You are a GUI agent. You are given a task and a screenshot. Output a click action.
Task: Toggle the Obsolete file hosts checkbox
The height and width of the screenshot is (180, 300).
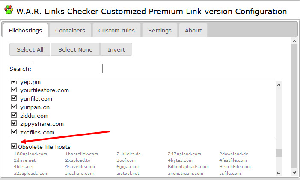point(14,146)
